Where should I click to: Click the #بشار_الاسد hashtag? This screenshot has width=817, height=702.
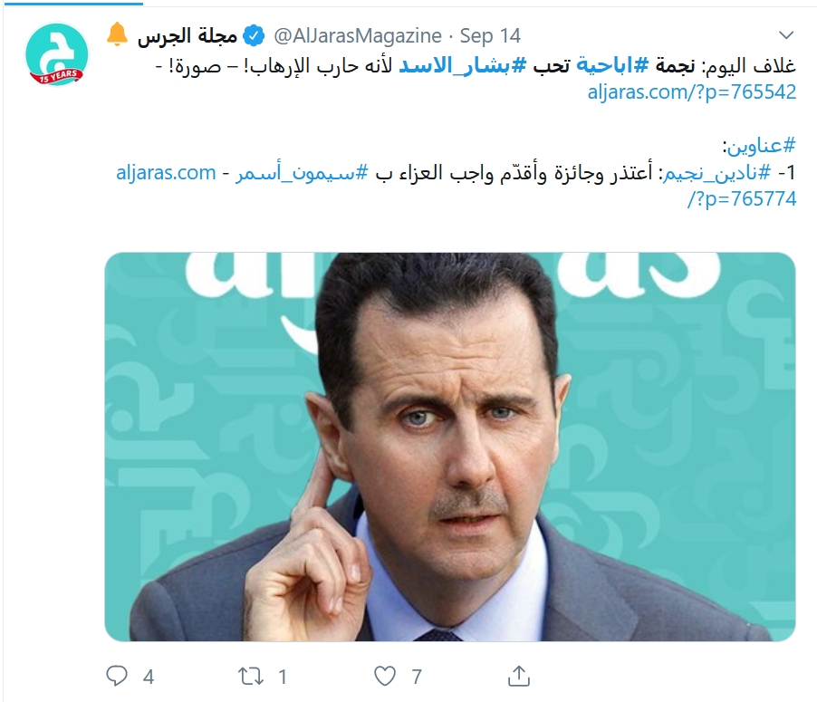pos(463,66)
